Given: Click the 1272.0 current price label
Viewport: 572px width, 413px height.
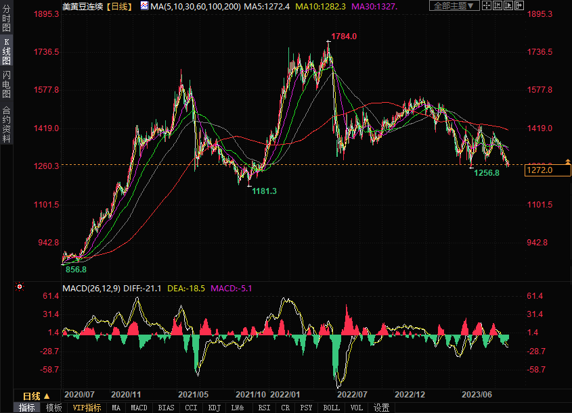Looking at the screenshot, I should coord(540,170).
